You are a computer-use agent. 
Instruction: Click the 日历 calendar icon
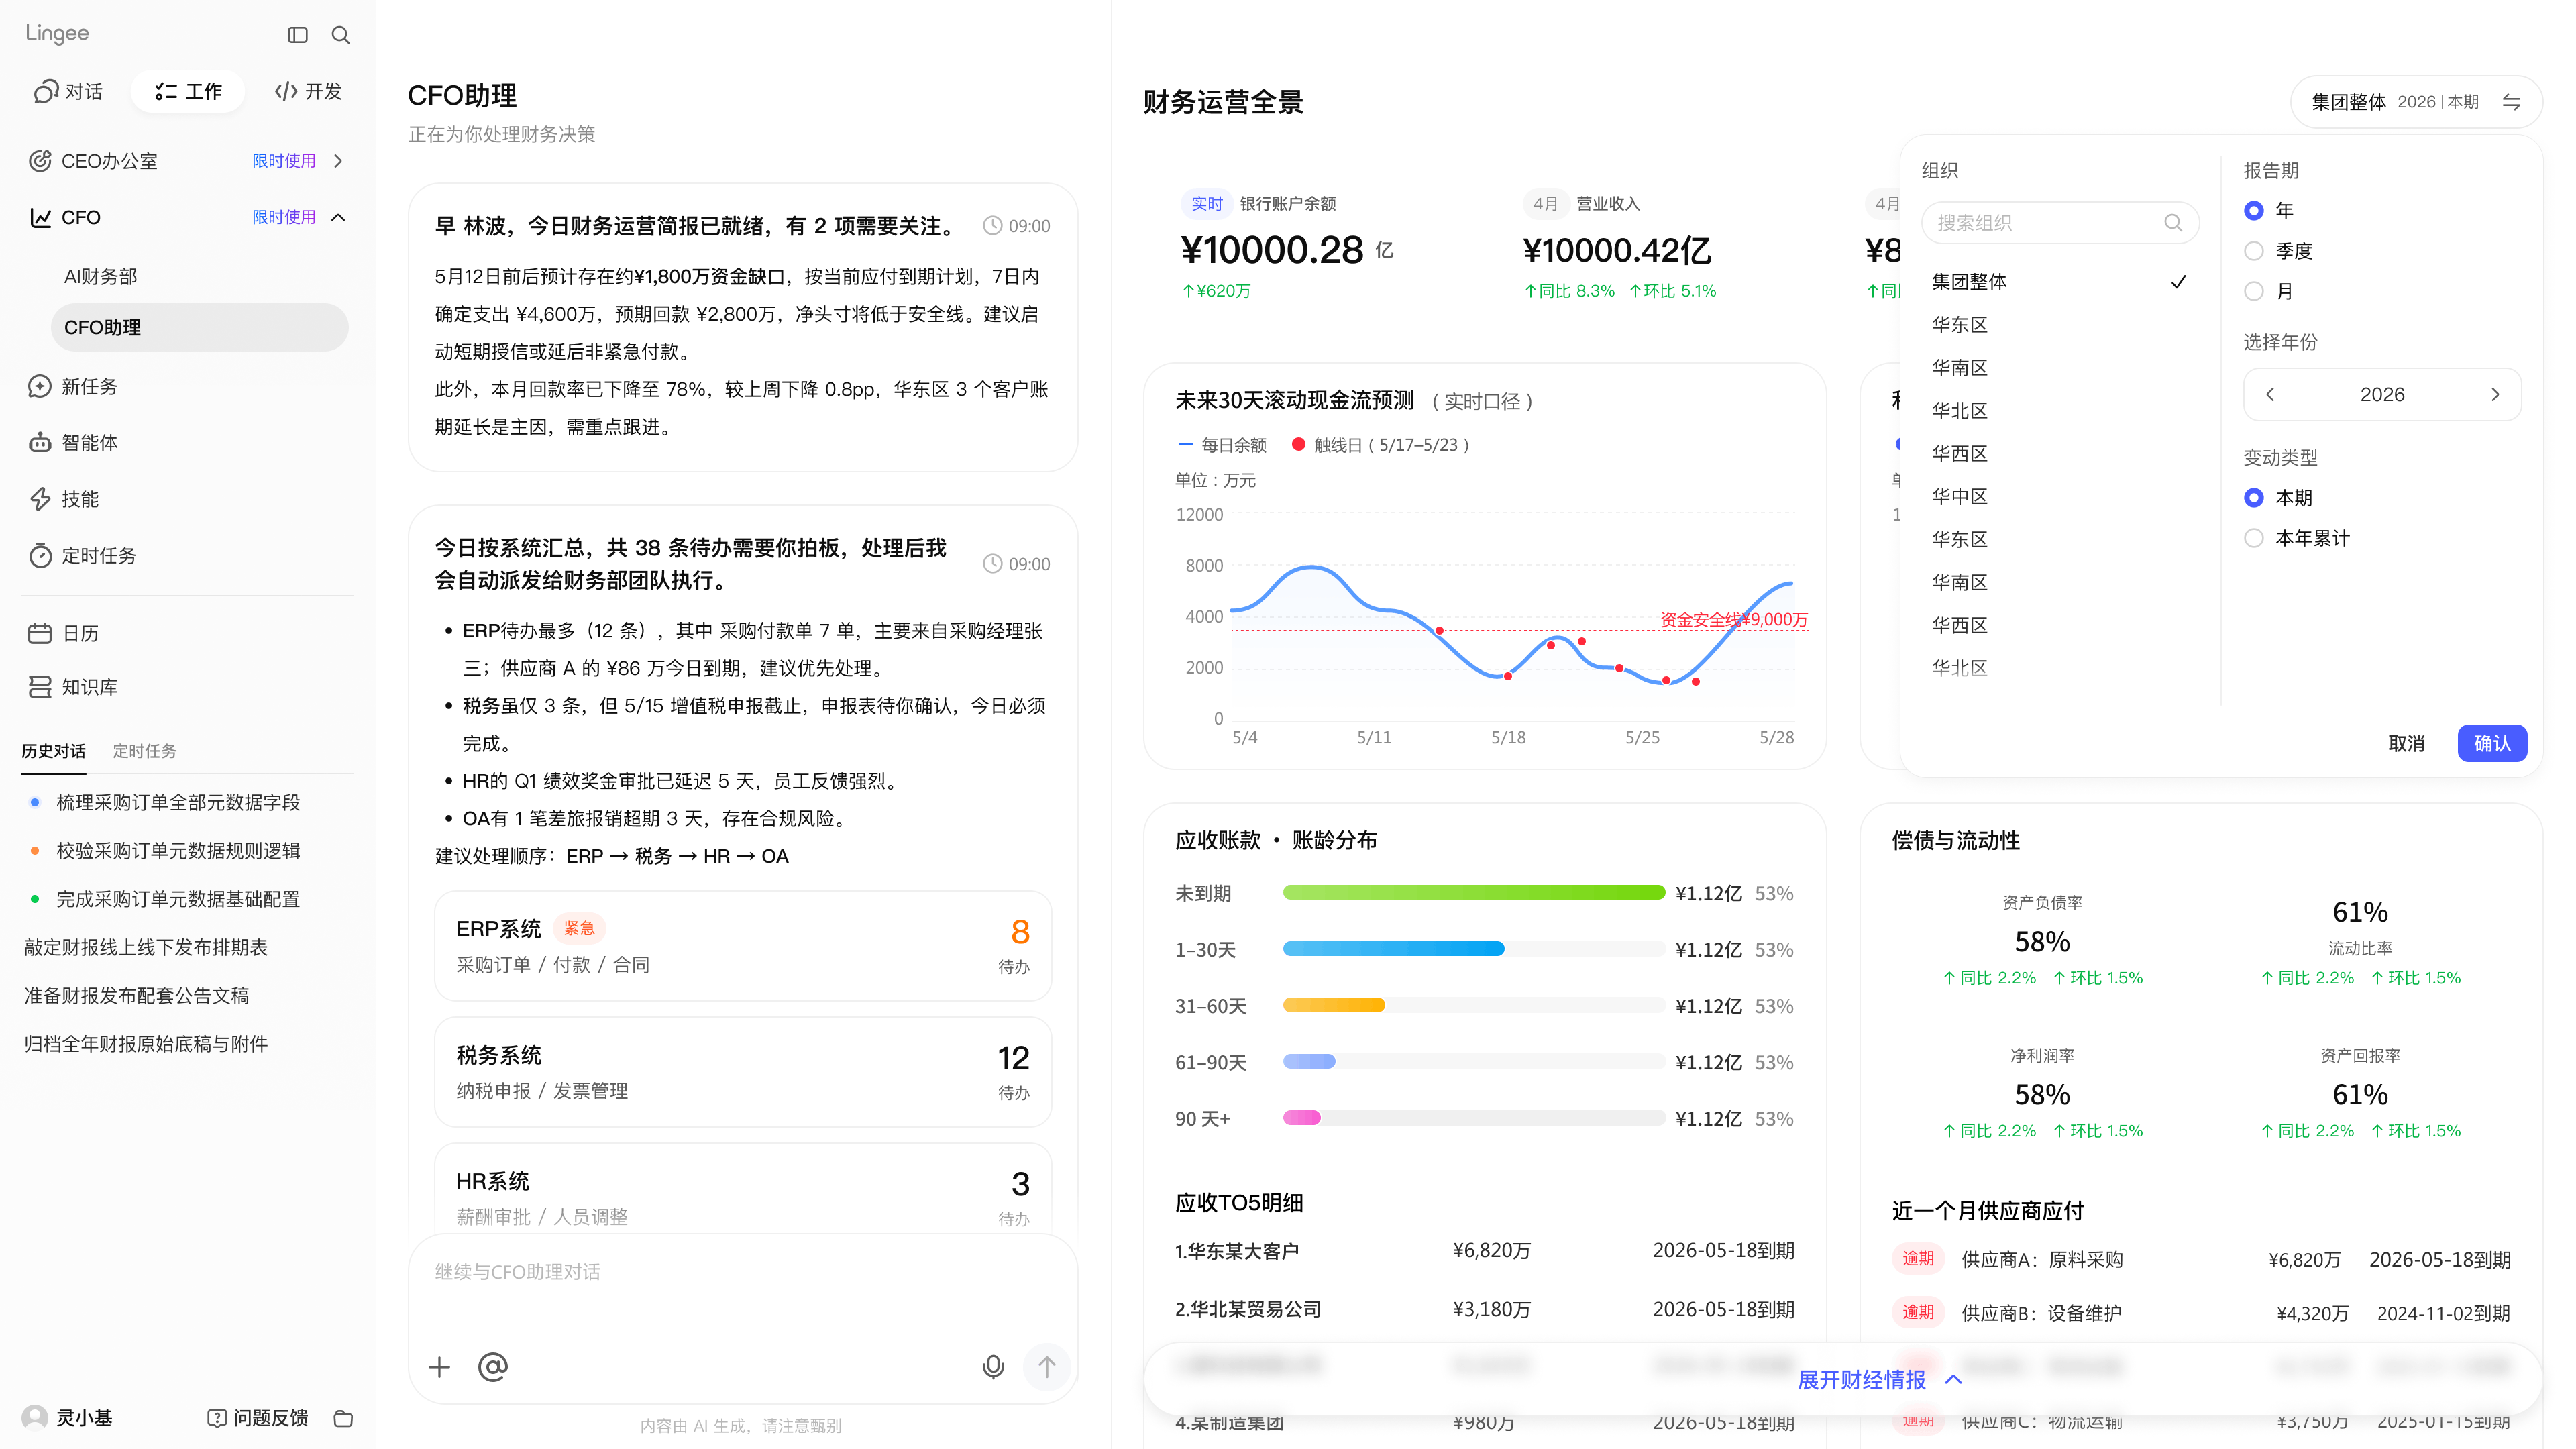tap(39, 633)
